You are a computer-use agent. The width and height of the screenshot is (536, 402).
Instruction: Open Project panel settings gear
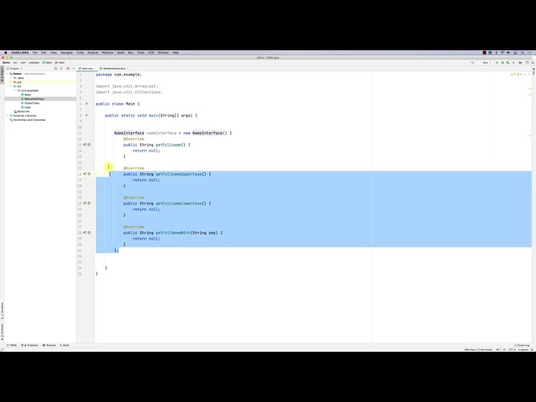(x=68, y=69)
